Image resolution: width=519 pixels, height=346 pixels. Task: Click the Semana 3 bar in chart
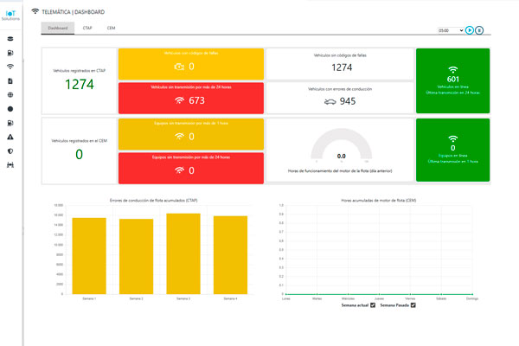[x=183, y=253]
